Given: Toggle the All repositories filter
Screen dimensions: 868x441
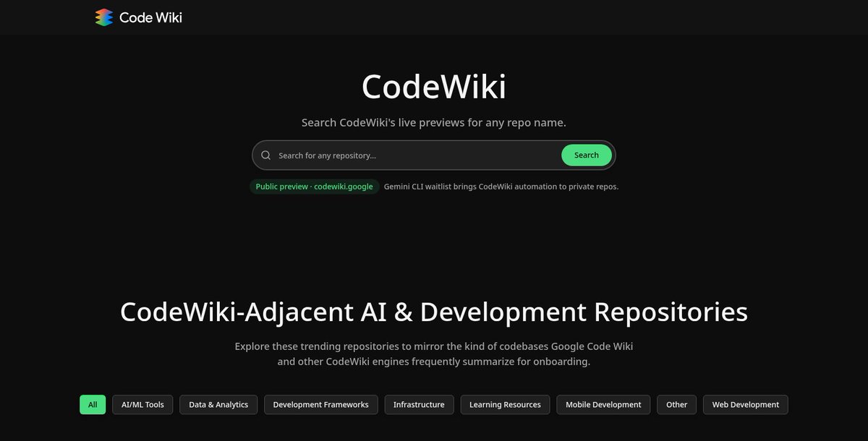Looking at the screenshot, I should click(x=92, y=404).
